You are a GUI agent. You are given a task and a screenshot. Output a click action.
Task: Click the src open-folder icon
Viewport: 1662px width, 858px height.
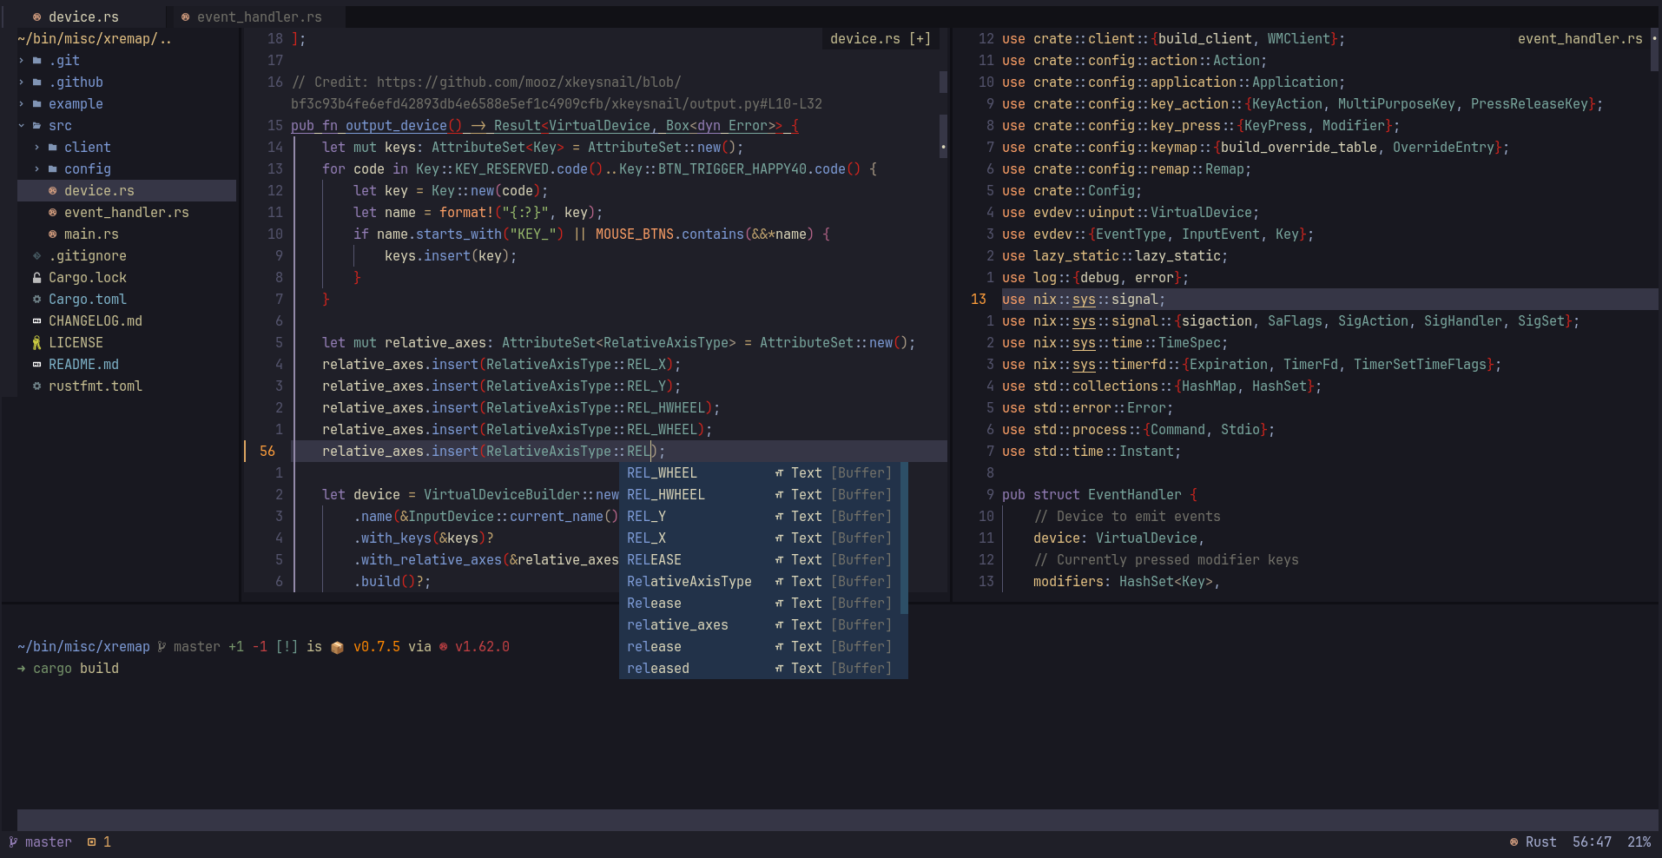click(36, 125)
